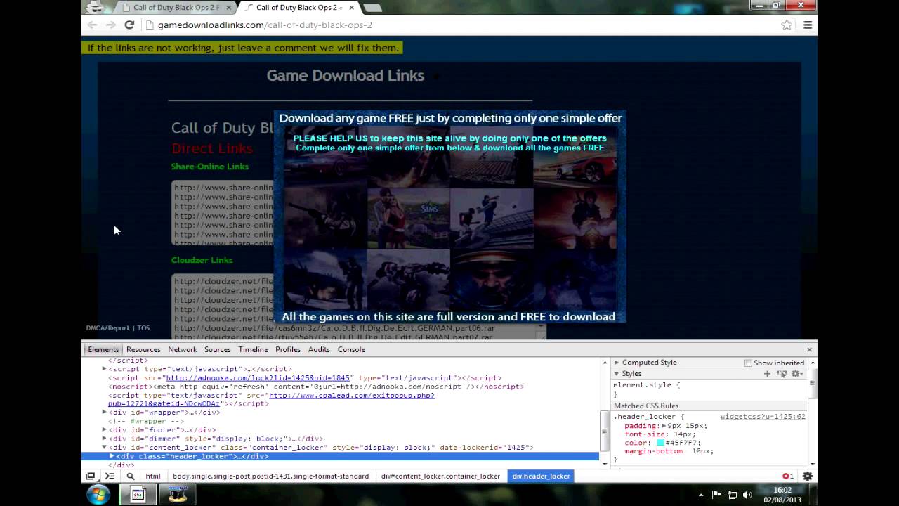Viewport: 899px width, 506px height.
Task: Click the browser back arrow
Action: [x=93, y=25]
